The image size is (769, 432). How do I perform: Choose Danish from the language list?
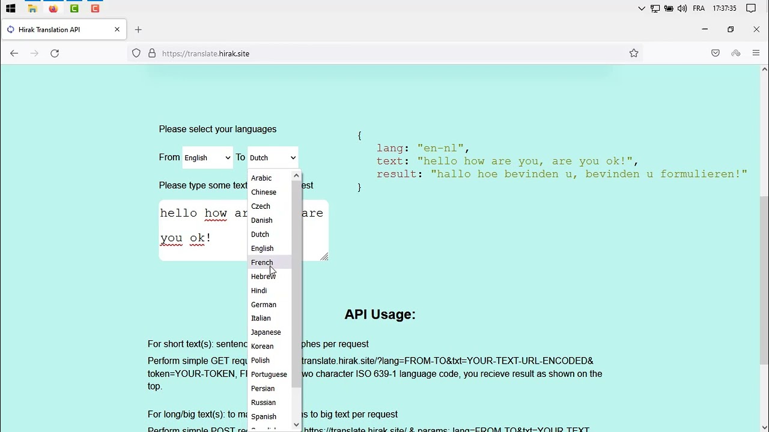tap(270, 220)
